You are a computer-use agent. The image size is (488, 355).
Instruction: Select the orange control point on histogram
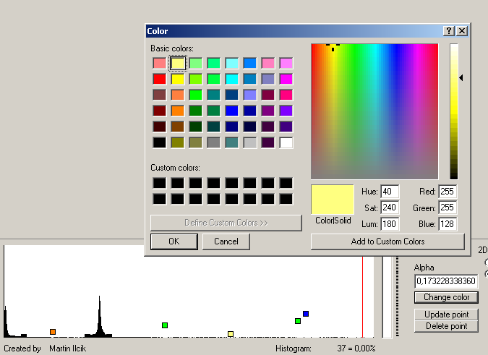[53, 332]
